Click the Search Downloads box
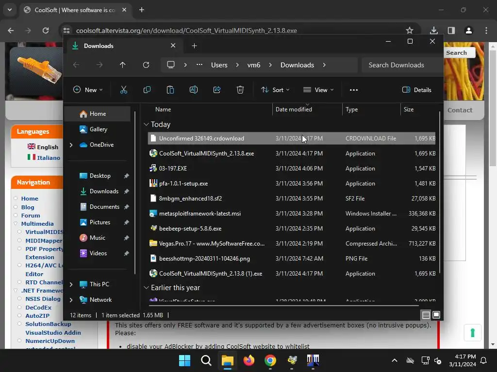The image size is (497, 372). tap(402, 65)
